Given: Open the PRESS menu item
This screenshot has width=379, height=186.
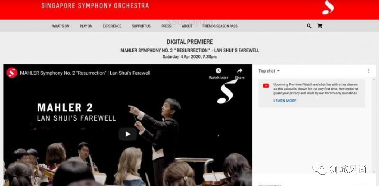Looking at the screenshot, I should click(166, 26).
